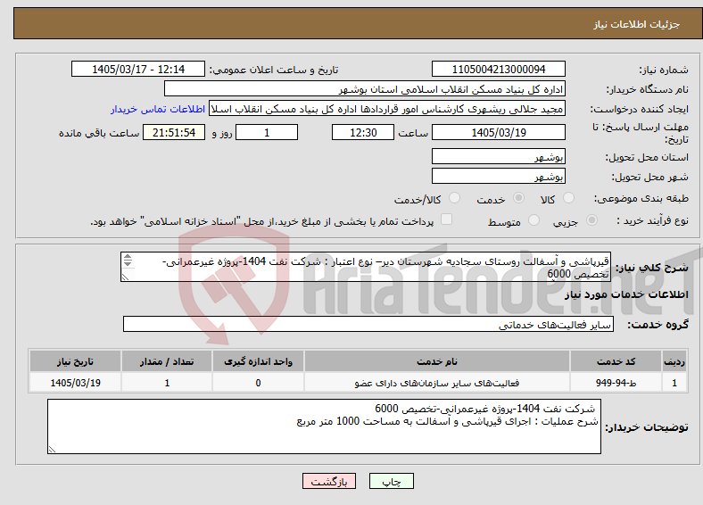The image size is (703, 505).
Task: Click the ردیف column header
Action: [674, 361]
